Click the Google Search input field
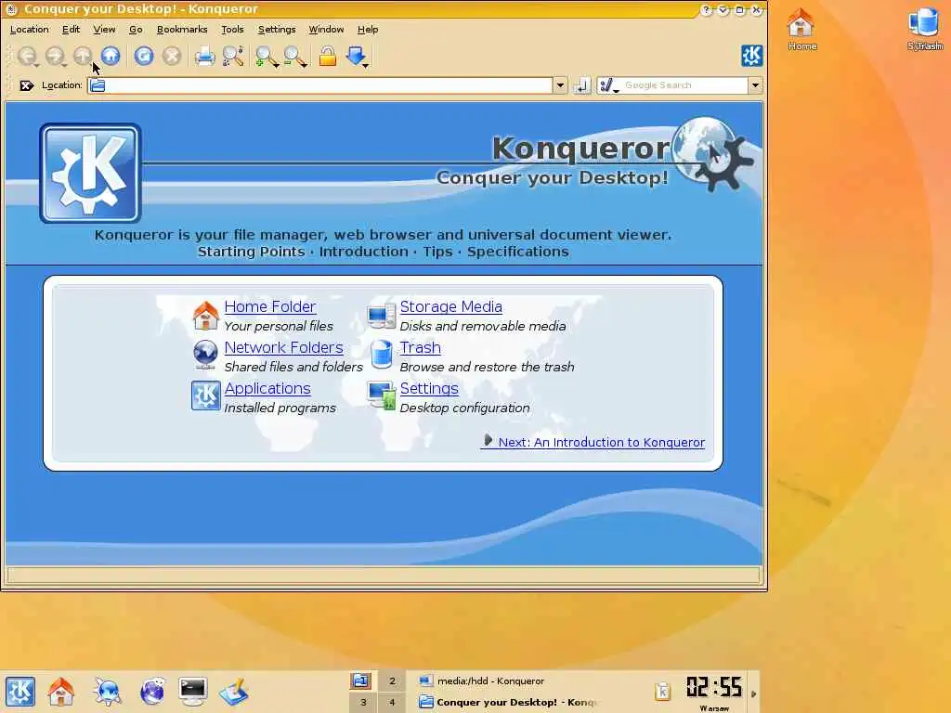951x713 pixels. (x=684, y=85)
